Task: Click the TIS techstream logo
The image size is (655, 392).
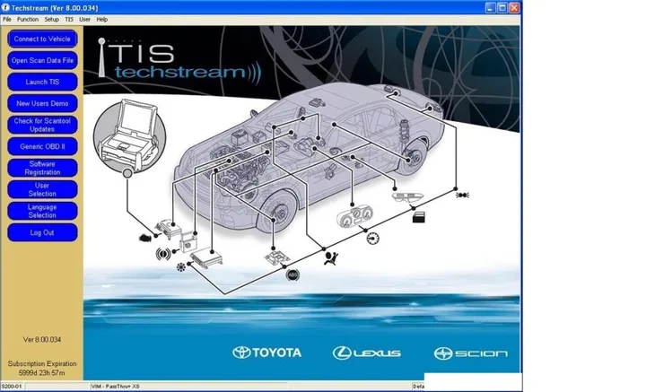Action: click(x=179, y=63)
